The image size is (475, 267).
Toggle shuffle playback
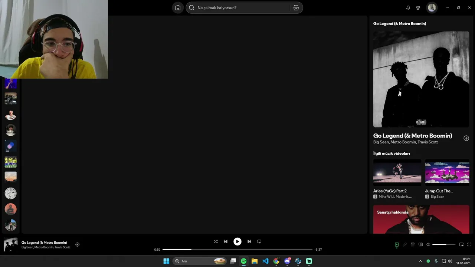click(x=216, y=241)
